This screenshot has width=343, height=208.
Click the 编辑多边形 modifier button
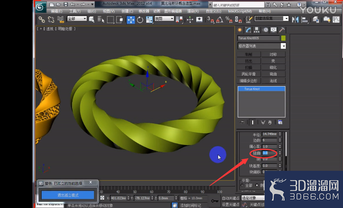click(x=249, y=81)
